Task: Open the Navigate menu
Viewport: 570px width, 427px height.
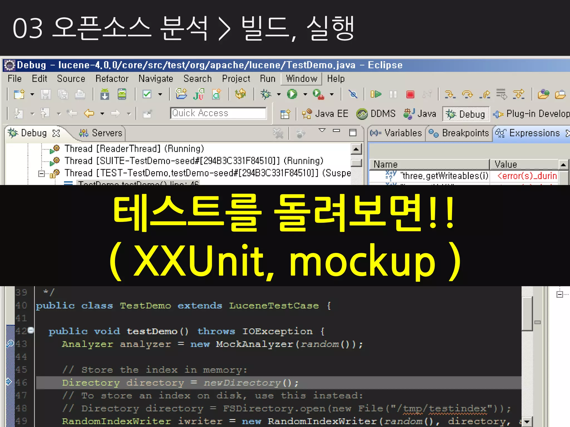Action: (x=156, y=79)
